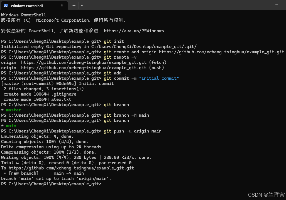Click the 'To https://github.com/xcheng-tsinghua' URL line
Viewport: 286px width, 200px height.
[67, 168]
